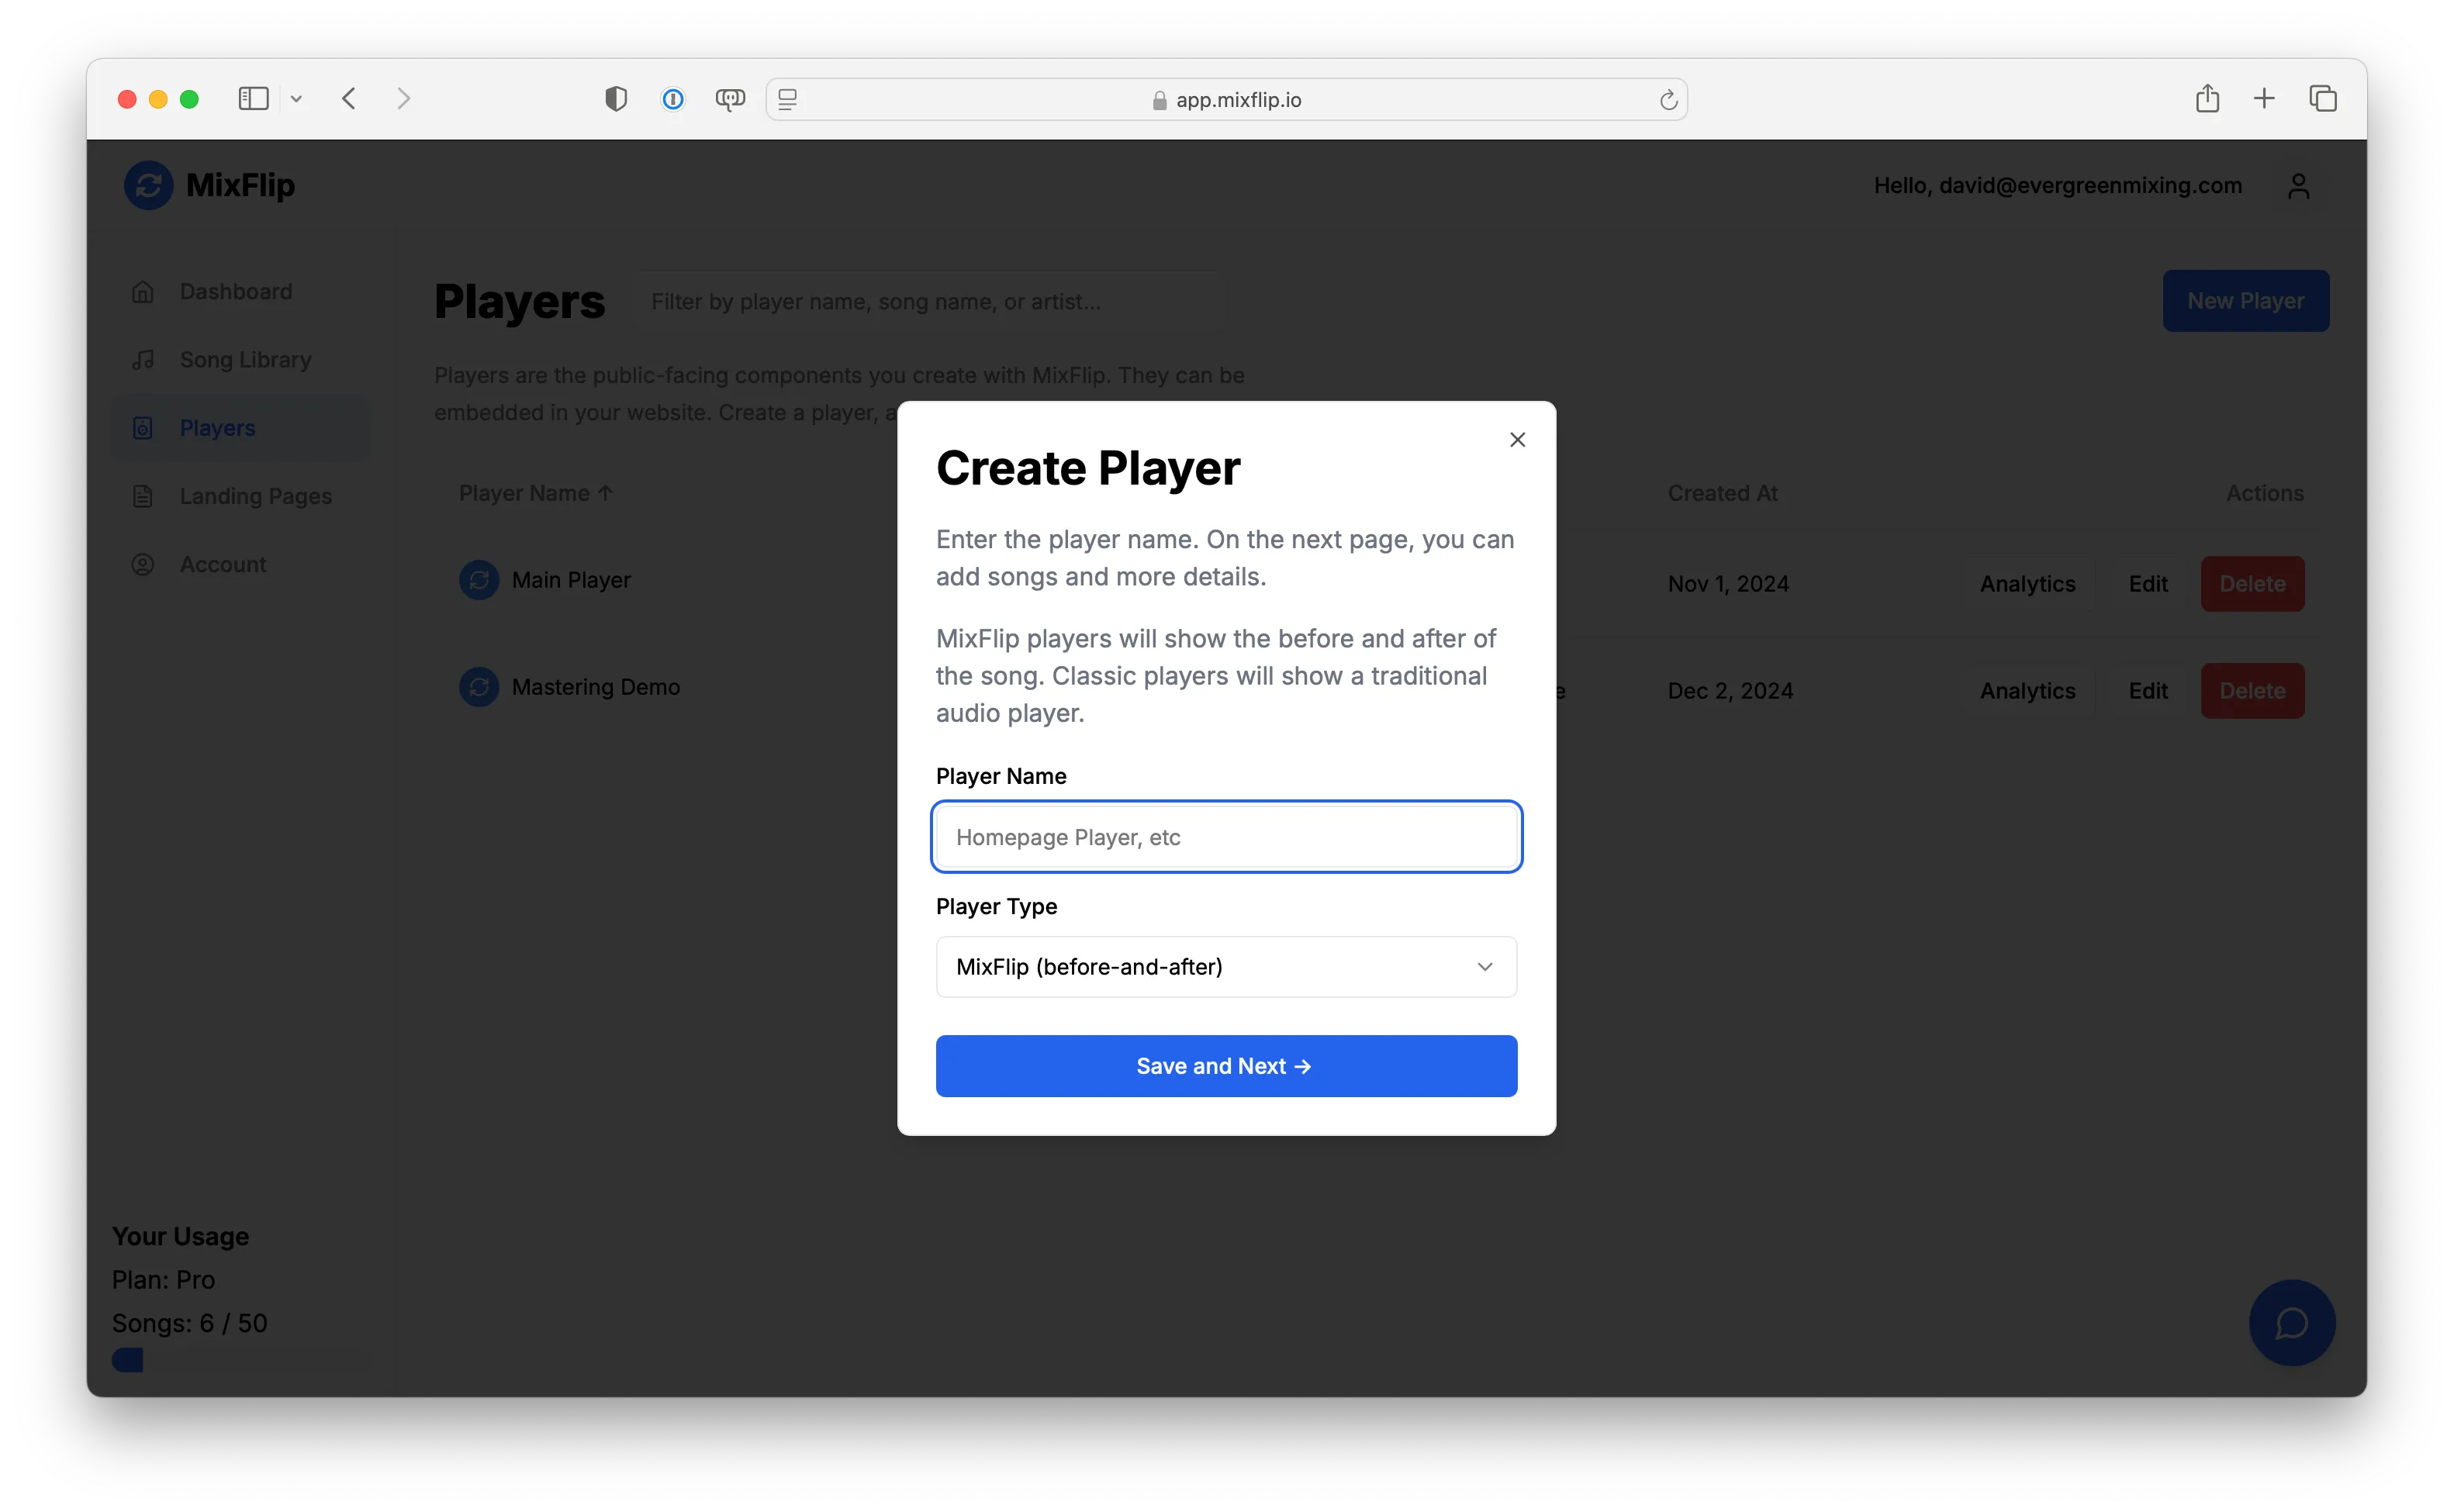Click the songs usage progress bar

click(240, 1360)
